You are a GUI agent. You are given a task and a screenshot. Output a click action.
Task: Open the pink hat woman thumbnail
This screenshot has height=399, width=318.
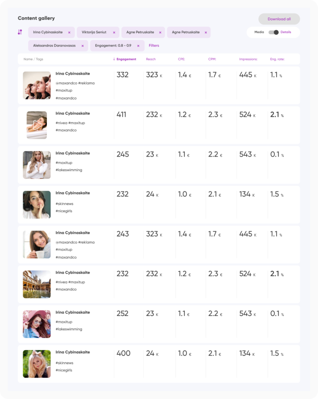click(37, 324)
